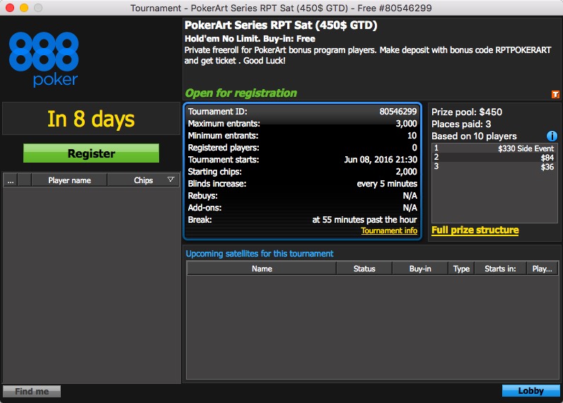Click the PokerArt Series RPT Sat title
This screenshot has width=563, height=403.
tap(281, 25)
